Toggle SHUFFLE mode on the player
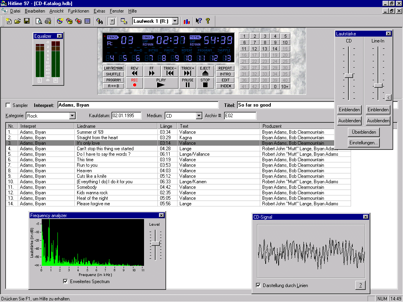This screenshot has width=403, height=302. tap(113, 74)
